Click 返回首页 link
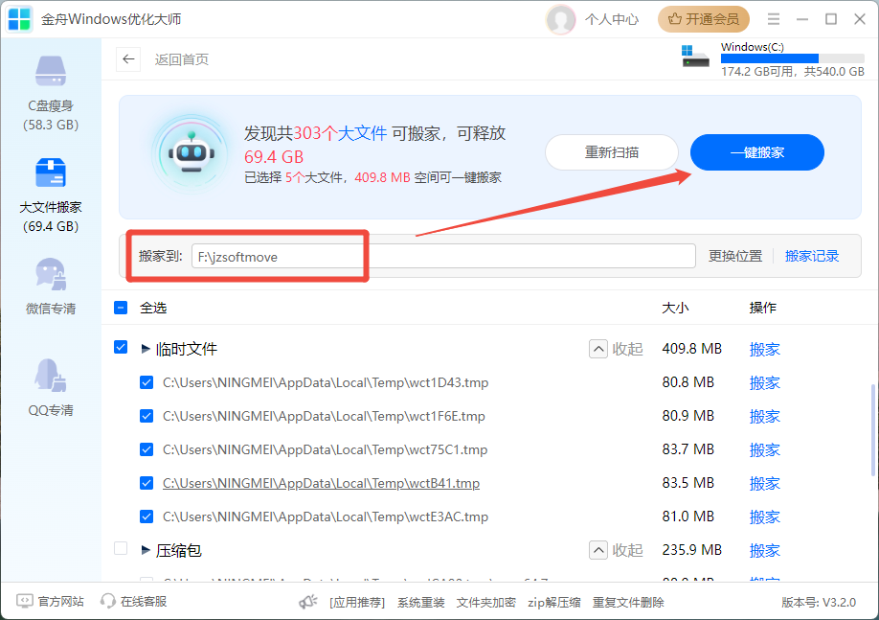Viewport: 879px width, 620px height. [182, 59]
